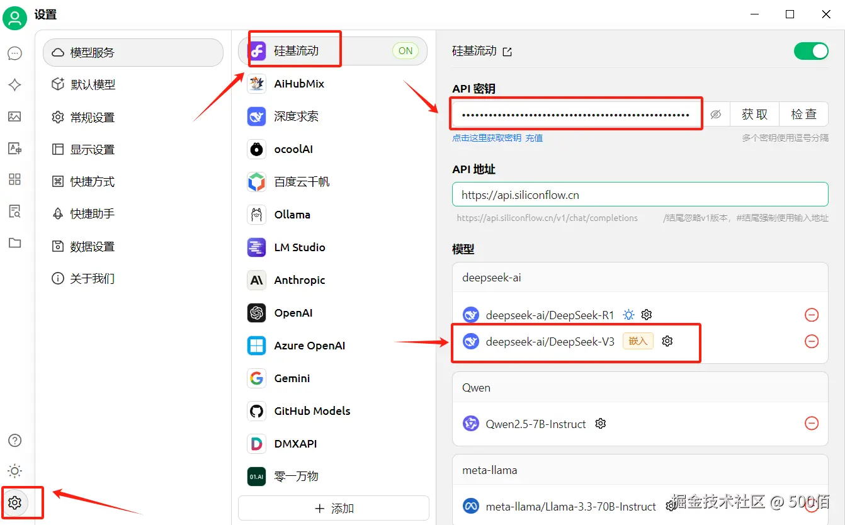
Task: Select the Azure OpenAI provider
Action: tap(332, 346)
